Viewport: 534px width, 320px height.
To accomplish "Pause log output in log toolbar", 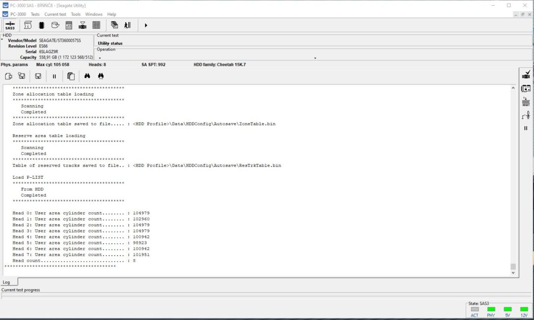I will click(54, 76).
